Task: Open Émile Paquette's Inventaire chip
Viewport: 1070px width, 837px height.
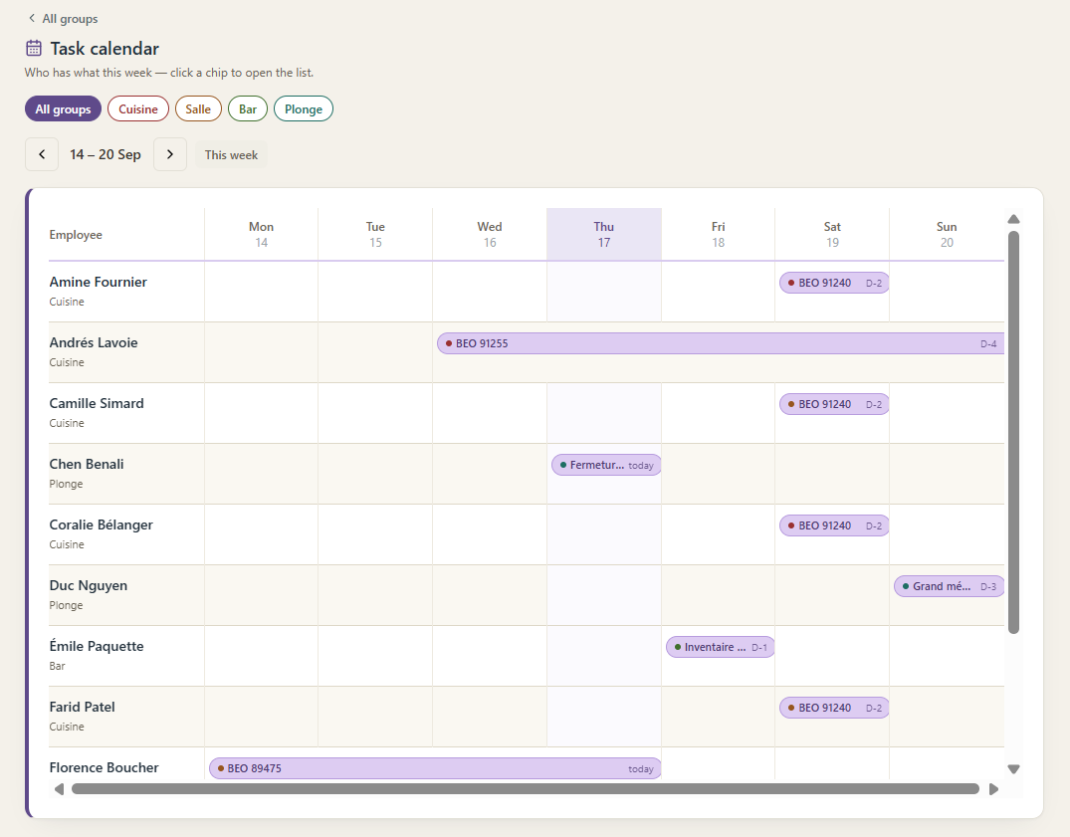Action: 720,647
